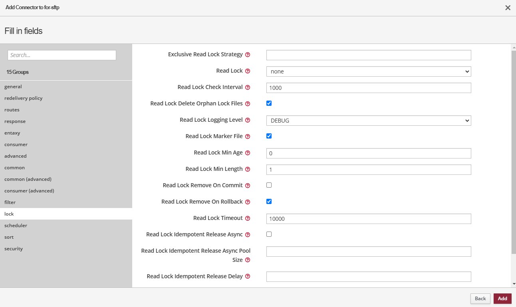Open the consumer (advanced) group
Screen dimensions: 516x307
pyautogui.click(x=29, y=191)
